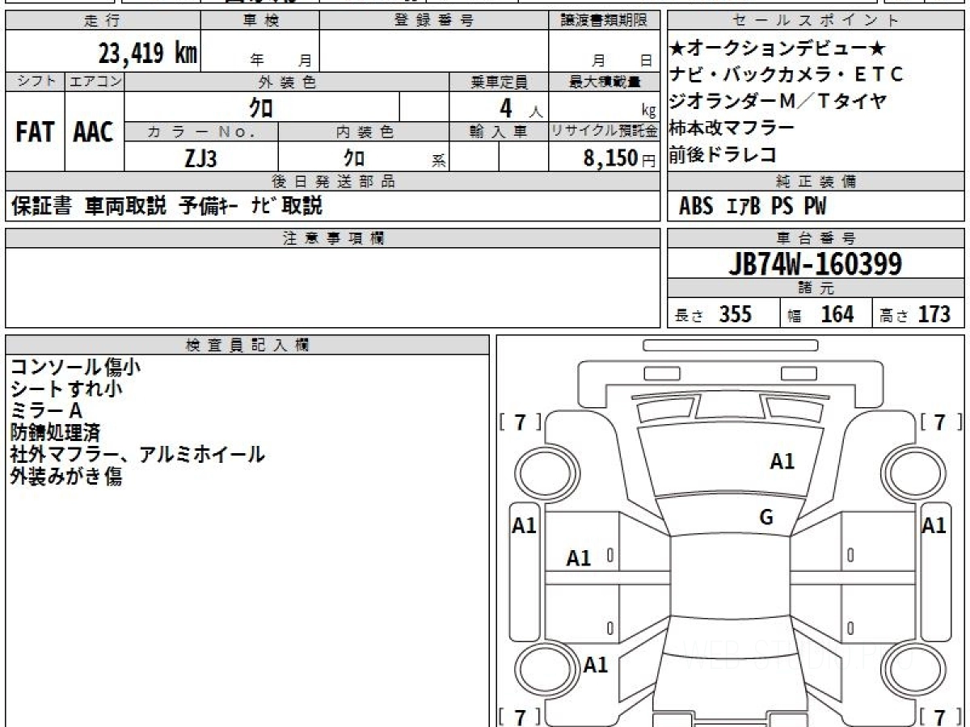Select the 輸入車 header
The height and width of the screenshot is (727, 970).
(499, 132)
